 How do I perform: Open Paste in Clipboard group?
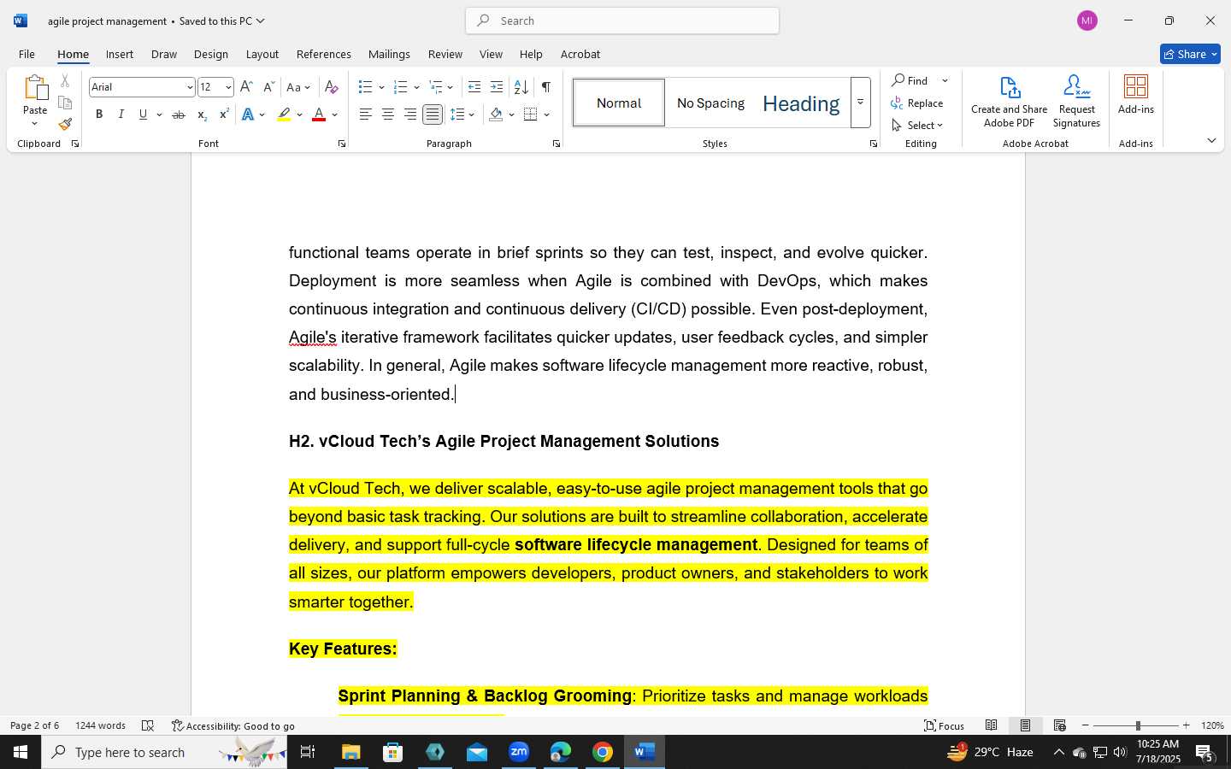point(35,101)
